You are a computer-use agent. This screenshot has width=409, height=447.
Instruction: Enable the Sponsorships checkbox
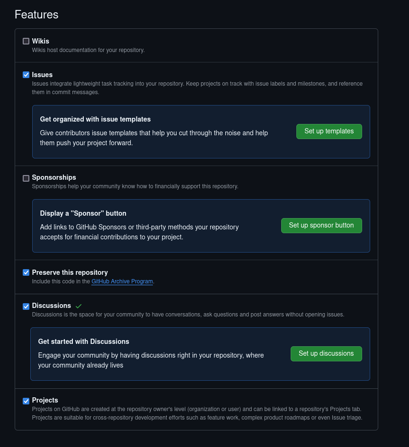[x=26, y=178]
